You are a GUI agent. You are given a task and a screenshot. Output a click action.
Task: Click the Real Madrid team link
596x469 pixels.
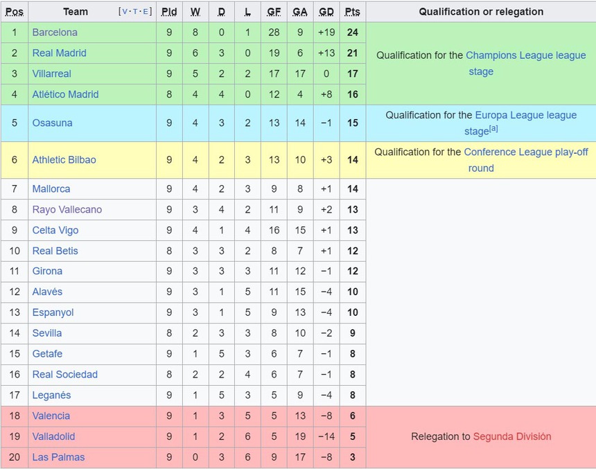pos(58,53)
